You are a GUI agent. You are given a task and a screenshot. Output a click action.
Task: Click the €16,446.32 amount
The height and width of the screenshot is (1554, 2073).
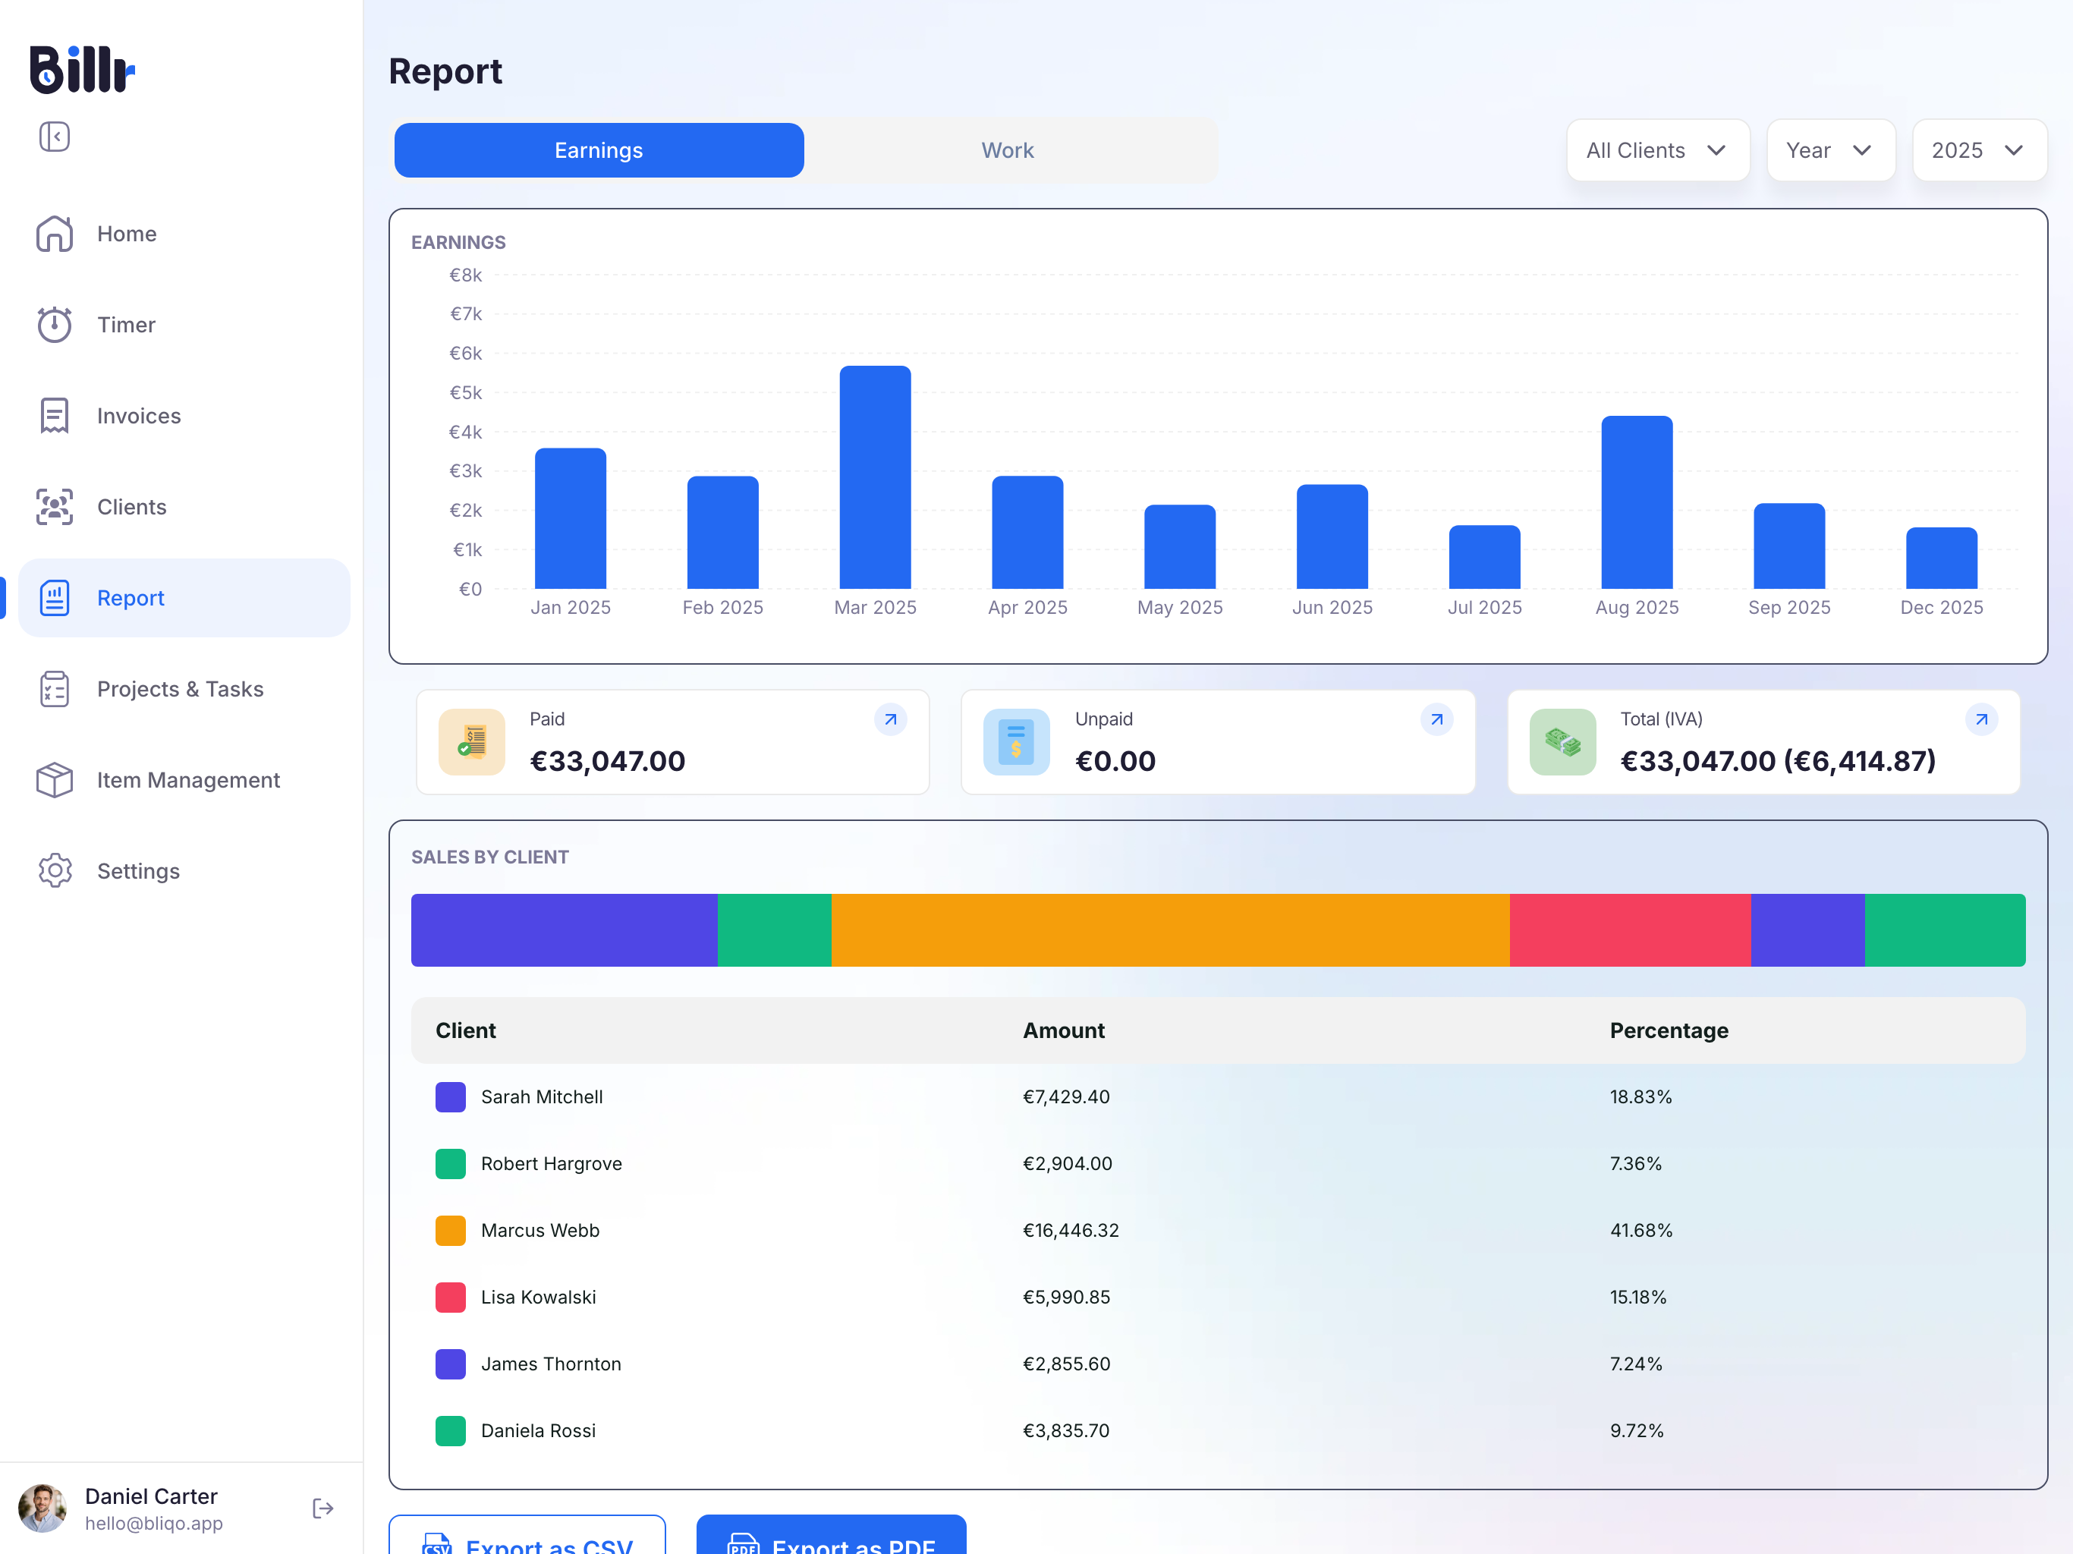click(1070, 1230)
